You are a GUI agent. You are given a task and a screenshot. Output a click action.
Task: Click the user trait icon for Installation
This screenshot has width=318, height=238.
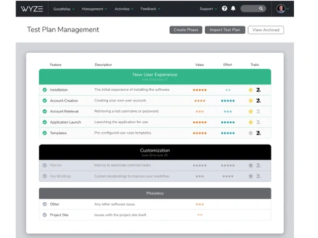(258, 89)
